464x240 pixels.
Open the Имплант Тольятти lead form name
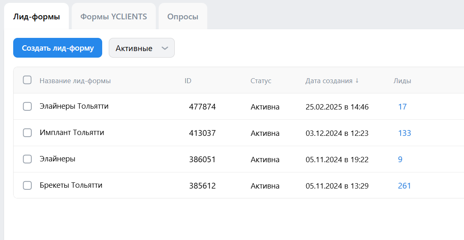click(x=72, y=133)
